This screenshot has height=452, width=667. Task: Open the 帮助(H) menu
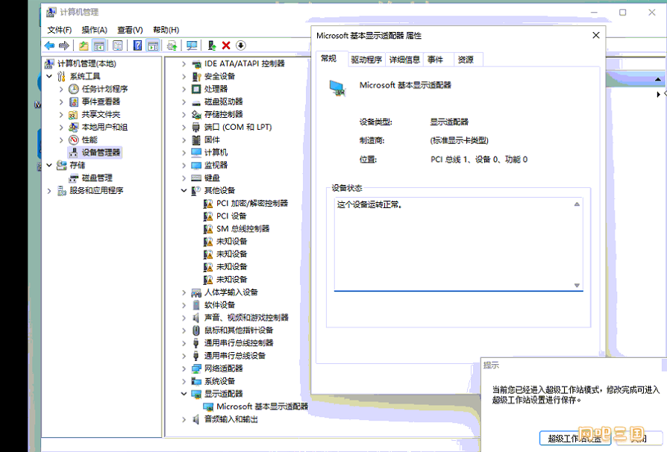[x=166, y=30]
